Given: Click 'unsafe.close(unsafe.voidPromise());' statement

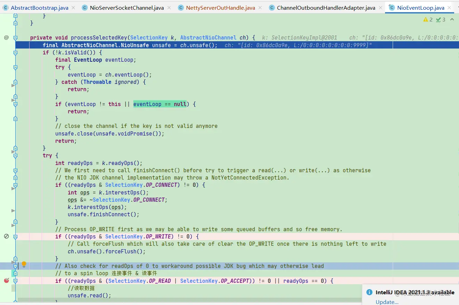Looking at the screenshot, I should tap(110, 133).
